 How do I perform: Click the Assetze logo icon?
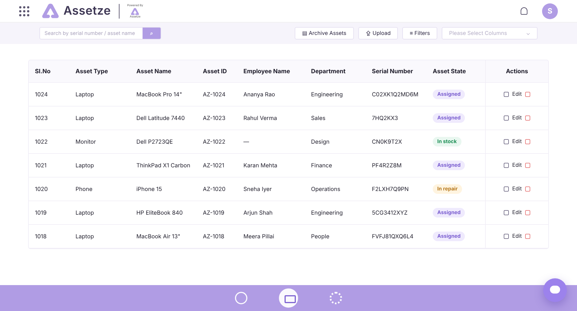click(50, 11)
